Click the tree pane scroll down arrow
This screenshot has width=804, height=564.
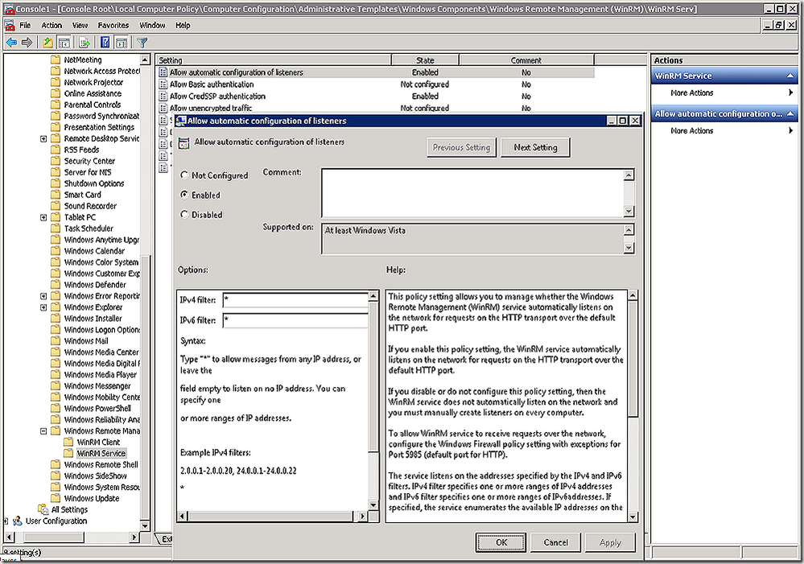pos(145,526)
